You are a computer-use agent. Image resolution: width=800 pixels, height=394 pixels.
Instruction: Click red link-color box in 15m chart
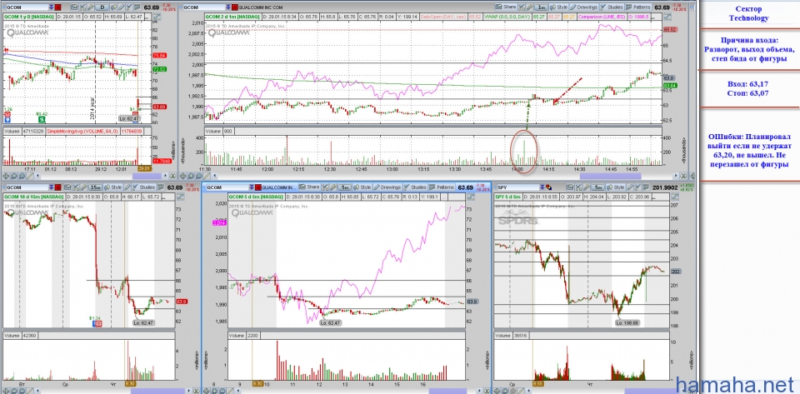coord(57,187)
